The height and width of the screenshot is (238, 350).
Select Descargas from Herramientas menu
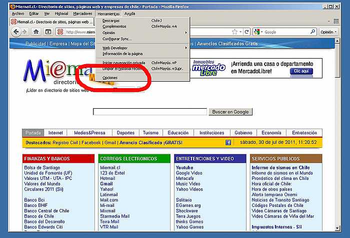point(142,21)
